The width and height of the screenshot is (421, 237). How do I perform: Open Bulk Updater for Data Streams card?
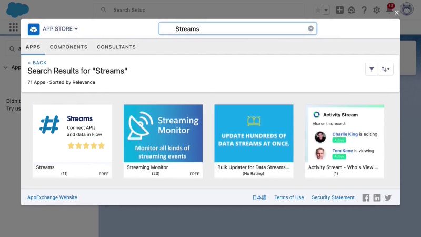(254, 141)
